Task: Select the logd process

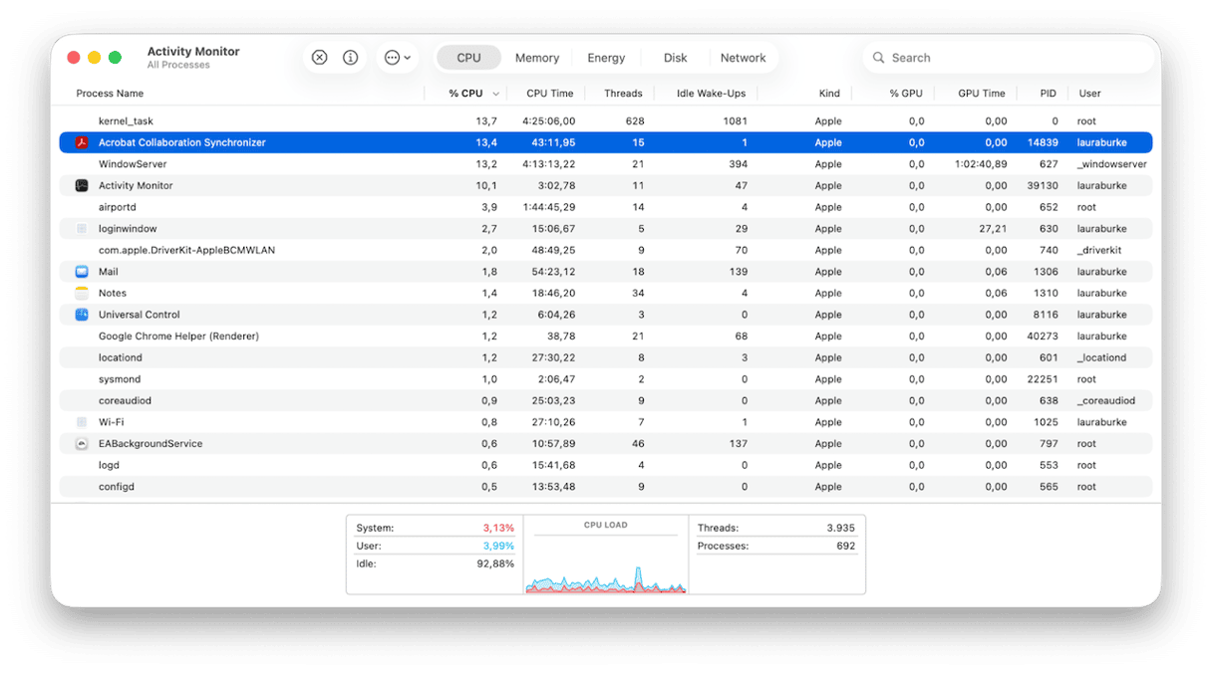Action: 606,465
